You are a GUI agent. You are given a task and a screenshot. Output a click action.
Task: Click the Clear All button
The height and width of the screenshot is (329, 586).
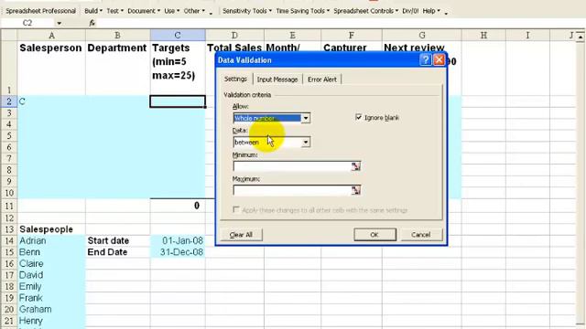tap(241, 235)
